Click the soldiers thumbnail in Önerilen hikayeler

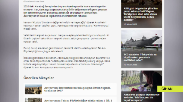33,89
